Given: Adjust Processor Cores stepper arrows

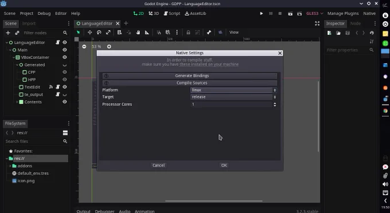Looking at the screenshot, I should [x=275, y=104].
